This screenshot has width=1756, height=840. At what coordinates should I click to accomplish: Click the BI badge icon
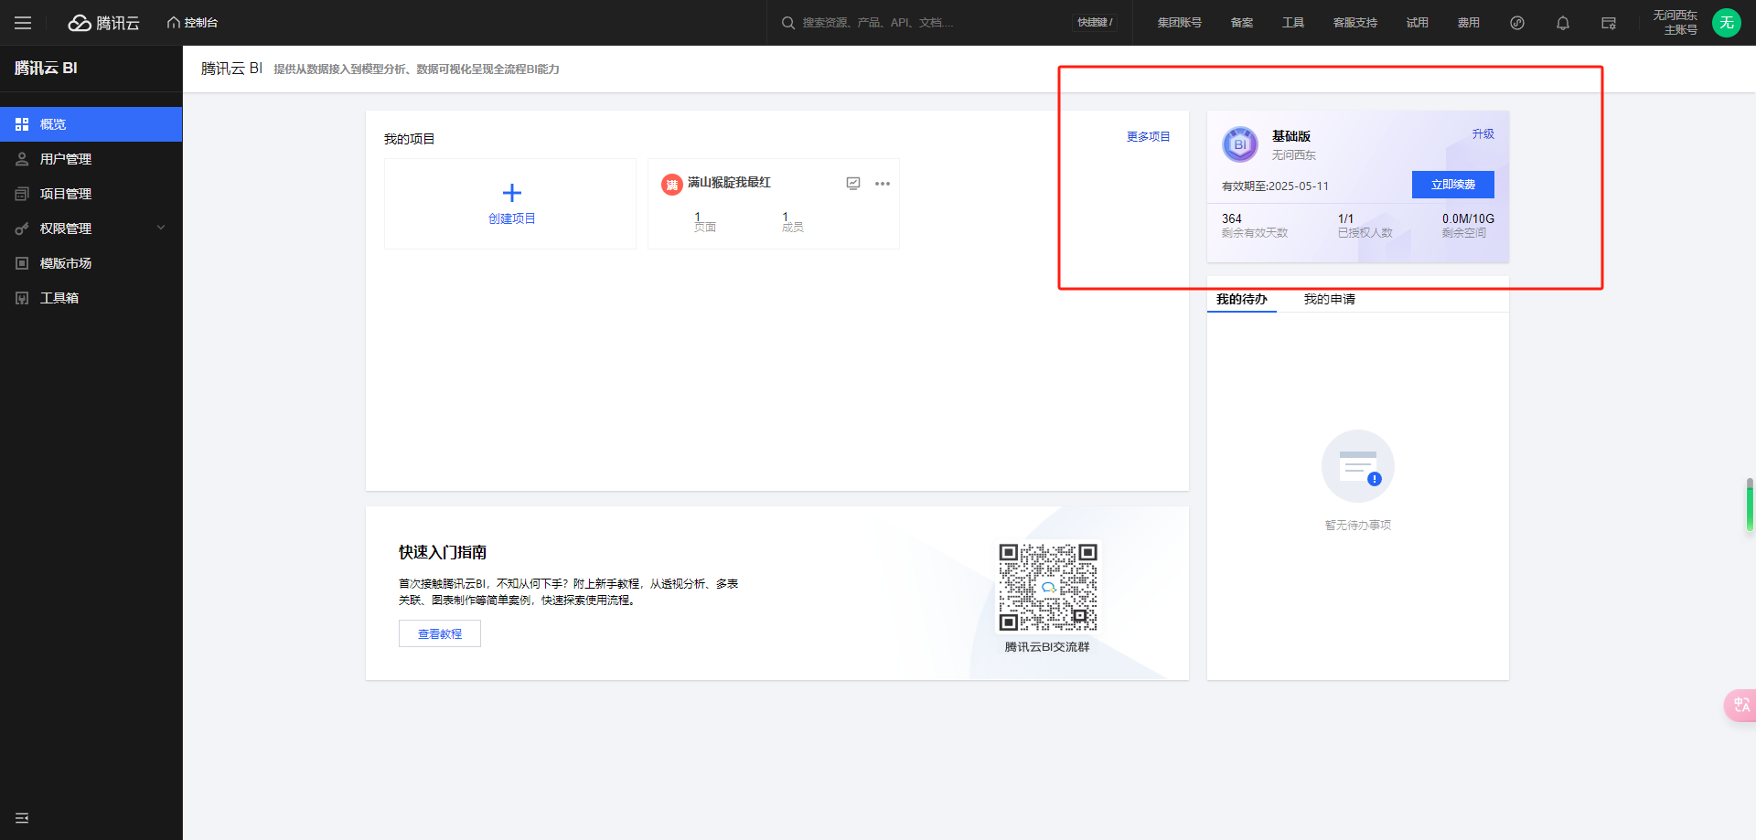[x=1240, y=144]
